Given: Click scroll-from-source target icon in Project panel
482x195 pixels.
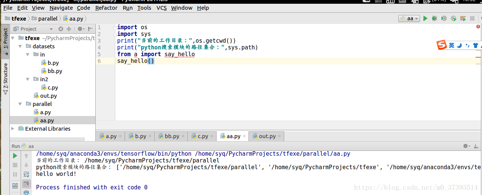Looking at the screenshot, I should pos(61,29).
